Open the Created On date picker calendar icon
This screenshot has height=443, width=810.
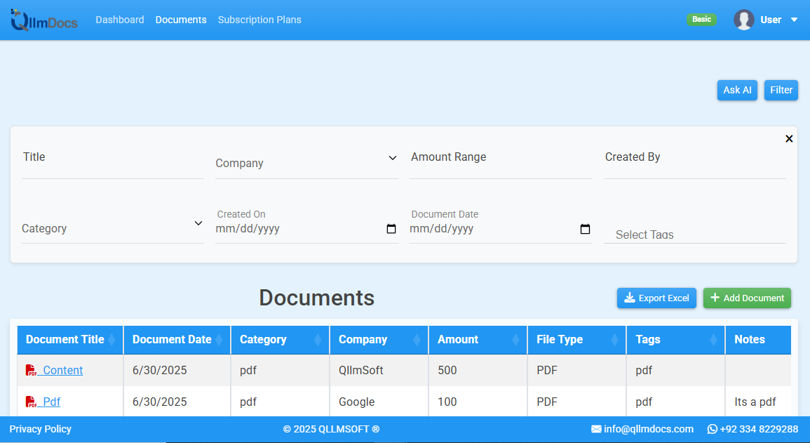(391, 228)
